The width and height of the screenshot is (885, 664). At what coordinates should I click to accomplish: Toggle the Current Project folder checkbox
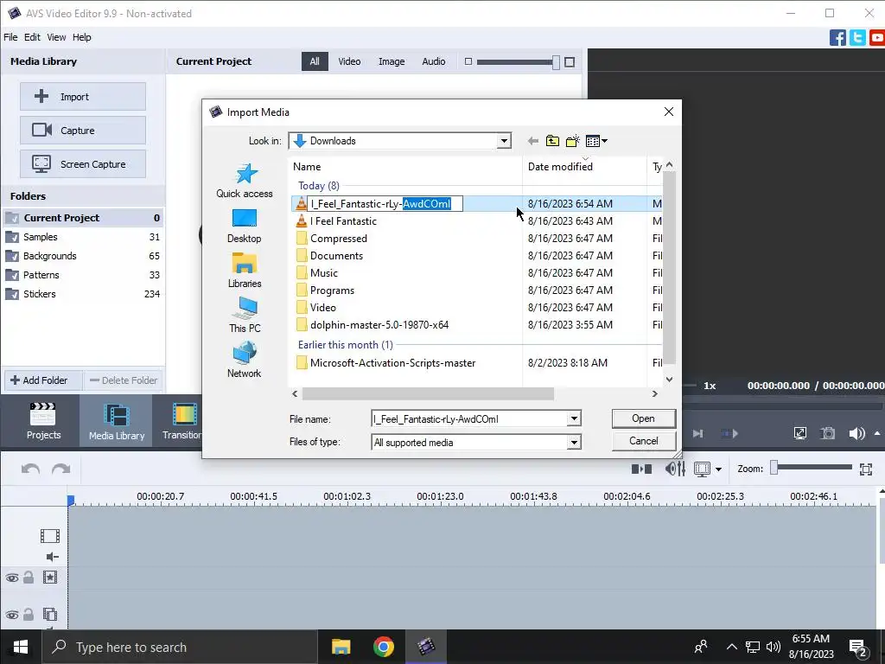tap(12, 218)
